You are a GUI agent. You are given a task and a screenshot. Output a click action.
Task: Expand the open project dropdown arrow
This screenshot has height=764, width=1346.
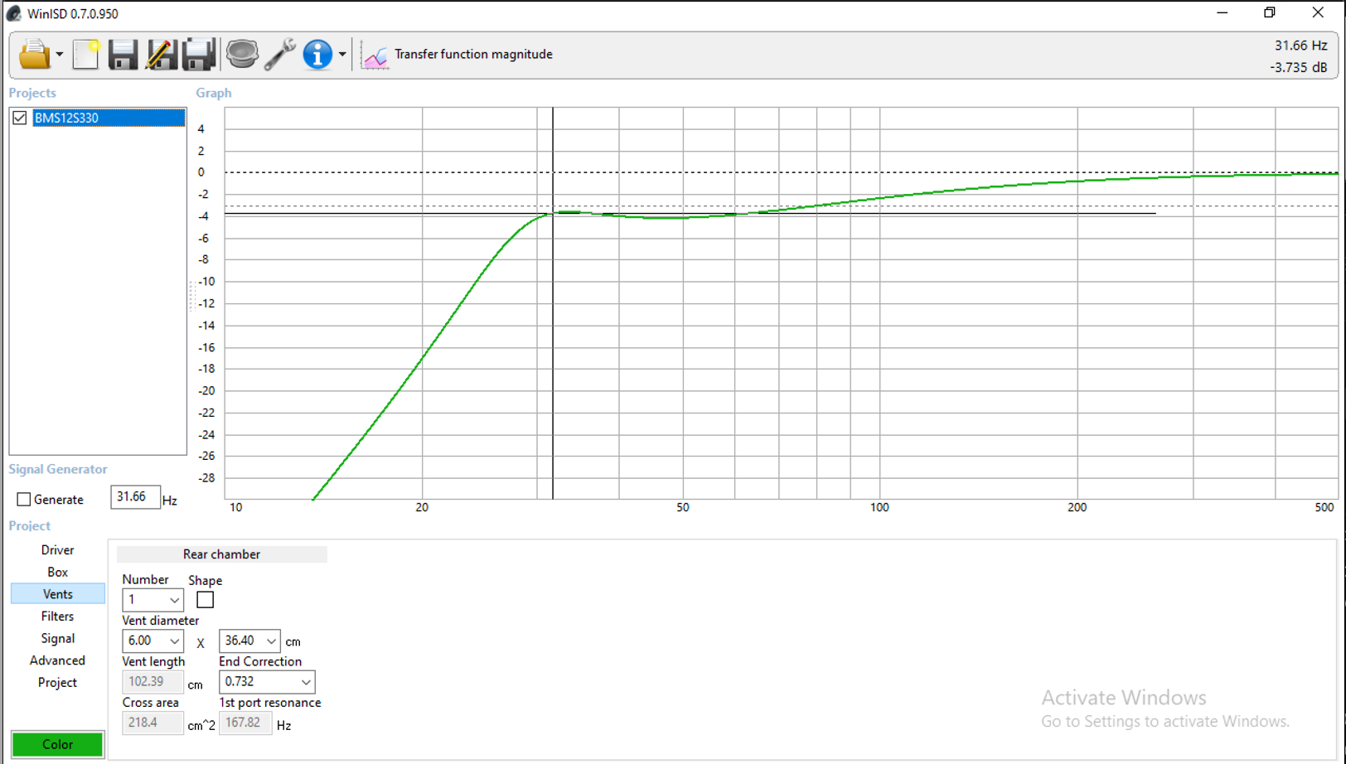tap(60, 56)
